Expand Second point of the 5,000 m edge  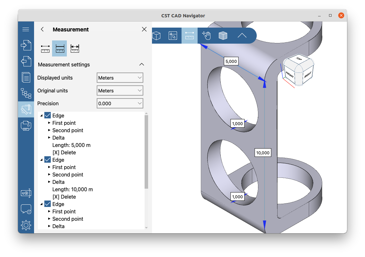(x=49, y=130)
